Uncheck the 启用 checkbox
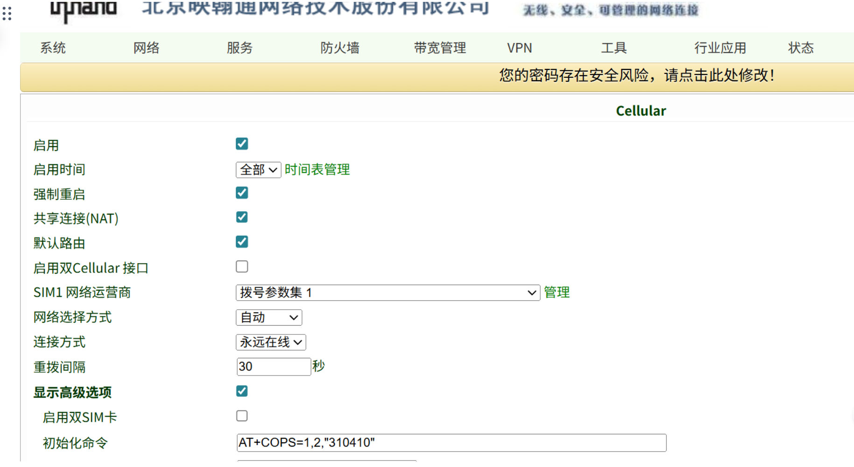Image resolution: width=854 pixels, height=467 pixels. coord(241,144)
